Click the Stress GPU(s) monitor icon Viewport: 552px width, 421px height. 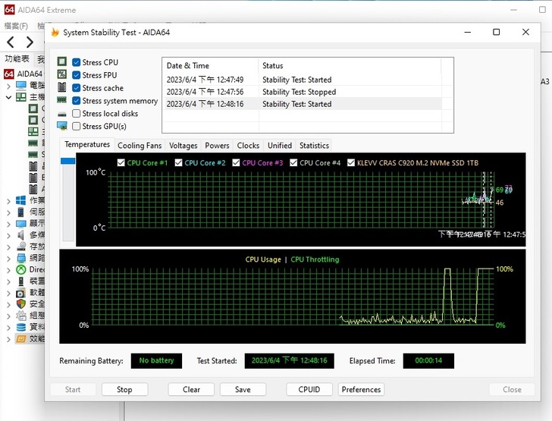coord(62,127)
